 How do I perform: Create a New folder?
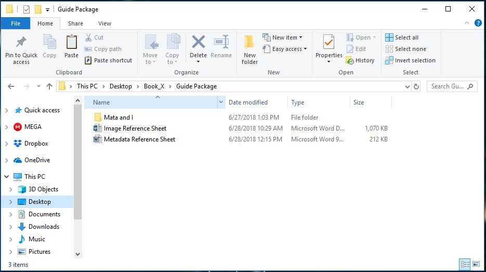(x=249, y=49)
